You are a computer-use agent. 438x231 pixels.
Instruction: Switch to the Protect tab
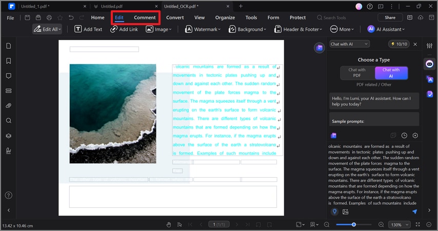click(297, 17)
